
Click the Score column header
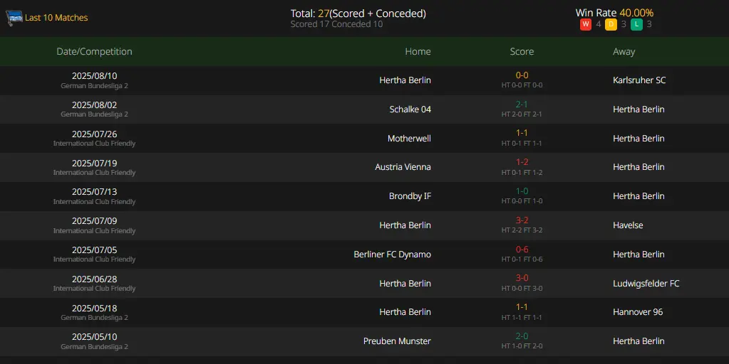tap(522, 51)
